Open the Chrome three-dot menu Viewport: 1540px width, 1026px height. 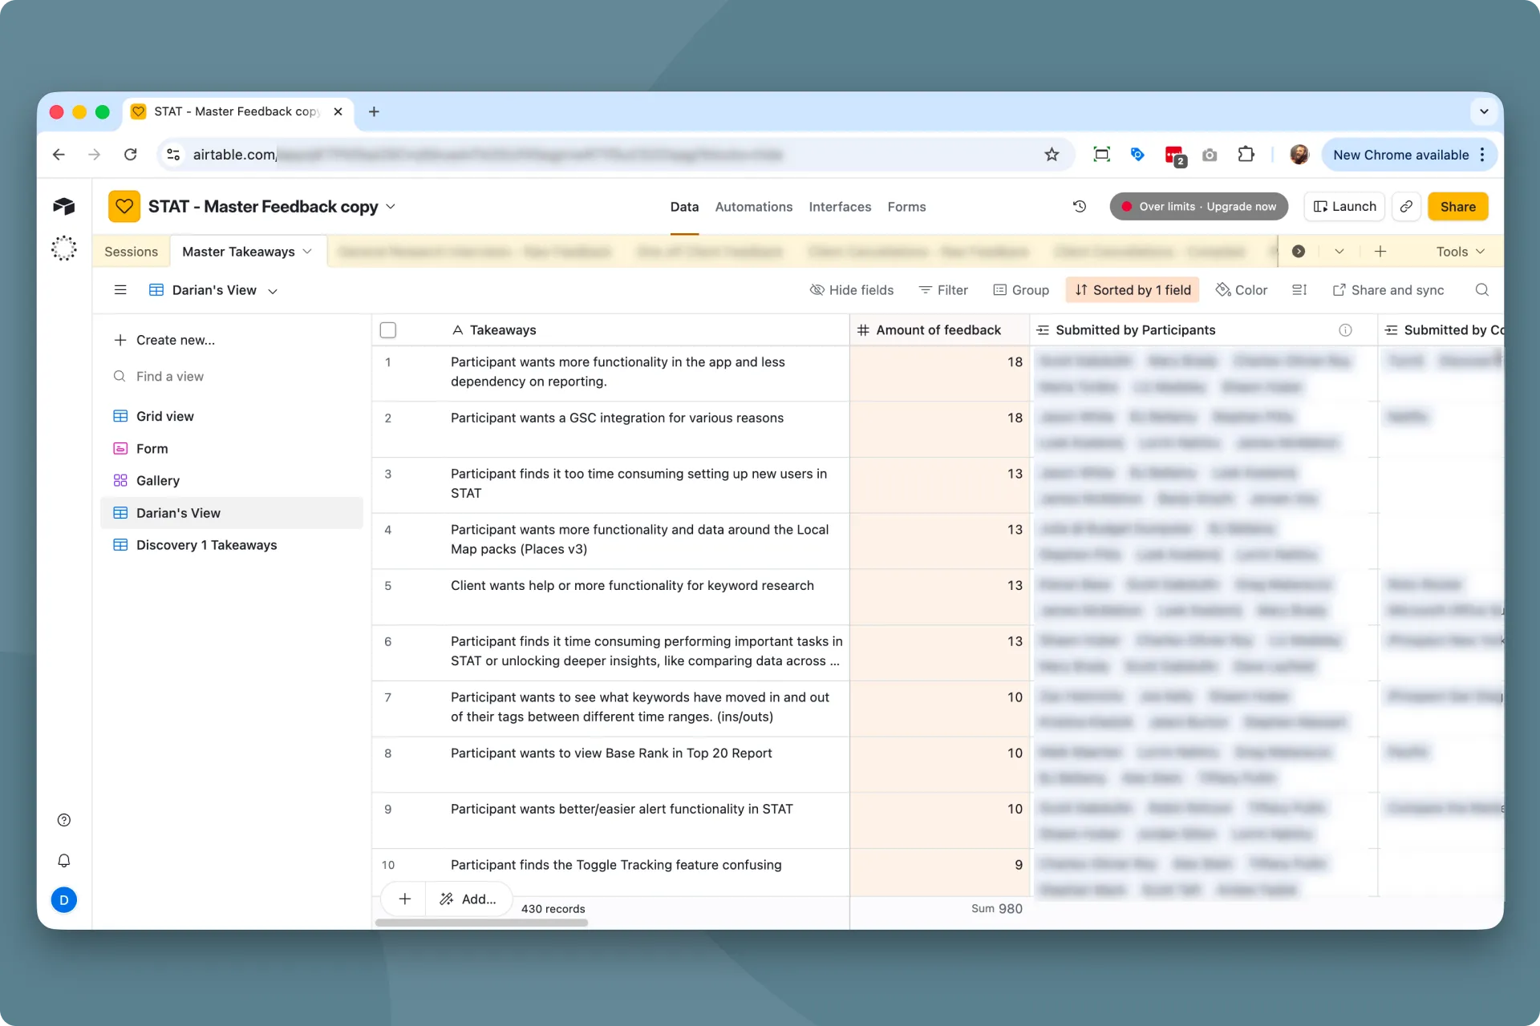pos(1483,155)
